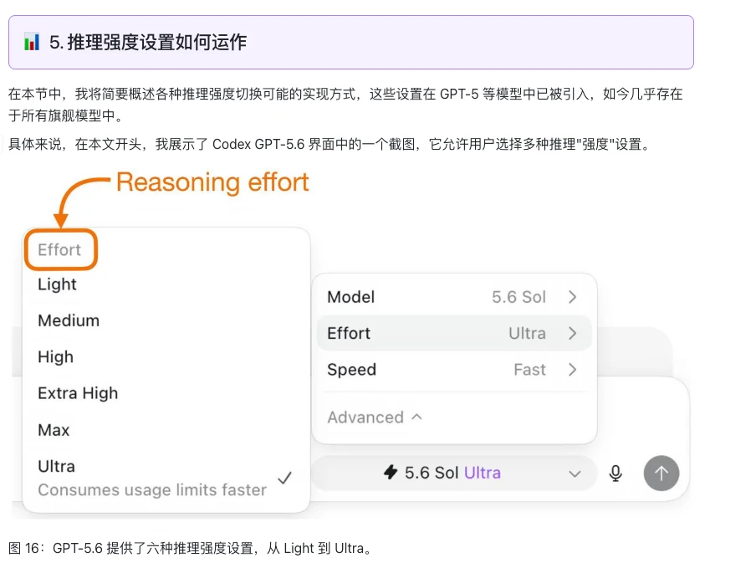Click the intro paragraph mentioning GPT-5
Image resolution: width=756 pixels, height=563 pixels.
coord(345,105)
